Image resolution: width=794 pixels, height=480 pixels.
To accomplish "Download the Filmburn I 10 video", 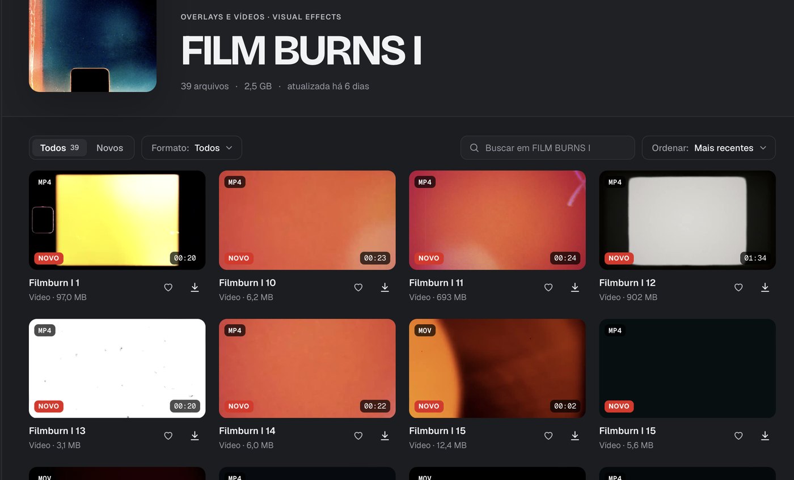I will (x=385, y=287).
